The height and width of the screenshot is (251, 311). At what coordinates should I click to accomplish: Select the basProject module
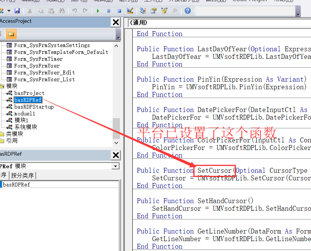(29, 93)
